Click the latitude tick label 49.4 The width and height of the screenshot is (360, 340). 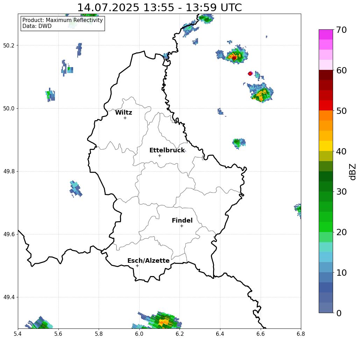click(9, 297)
